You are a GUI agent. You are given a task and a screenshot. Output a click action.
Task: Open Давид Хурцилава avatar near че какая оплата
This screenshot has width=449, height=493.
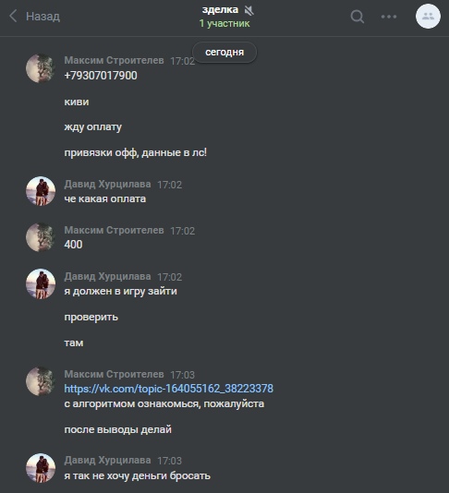coord(41,191)
